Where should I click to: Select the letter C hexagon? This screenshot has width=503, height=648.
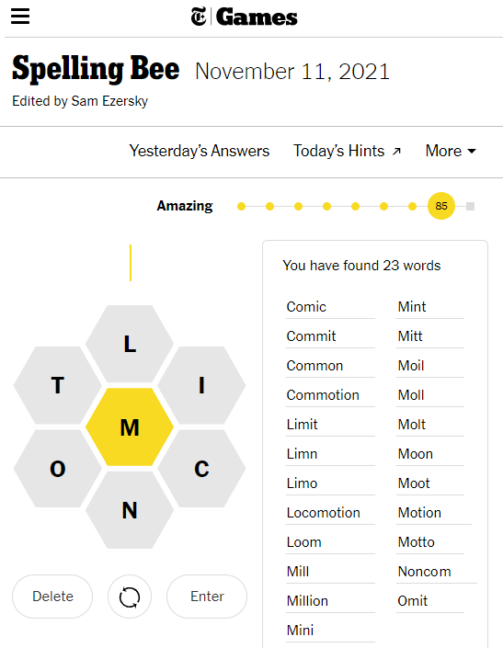pyautogui.click(x=201, y=469)
